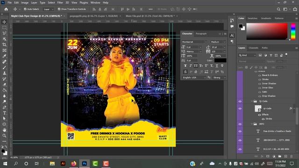Click the Home icon in options bar

tap(6, 9)
